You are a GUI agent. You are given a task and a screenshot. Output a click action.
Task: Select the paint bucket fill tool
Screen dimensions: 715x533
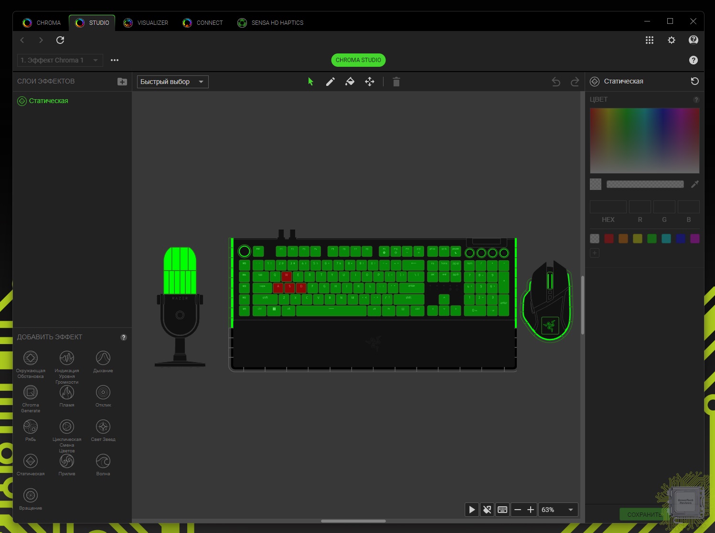click(x=350, y=82)
